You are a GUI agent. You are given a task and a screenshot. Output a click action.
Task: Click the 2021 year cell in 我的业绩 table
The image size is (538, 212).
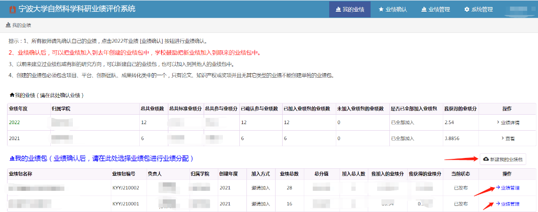coord(15,139)
